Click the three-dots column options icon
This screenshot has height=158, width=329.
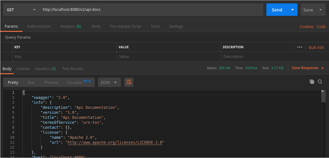click(299, 47)
